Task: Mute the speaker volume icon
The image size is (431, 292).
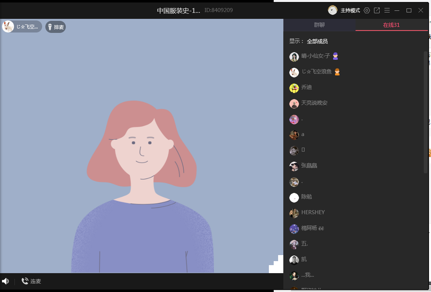Action: (6, 281)
